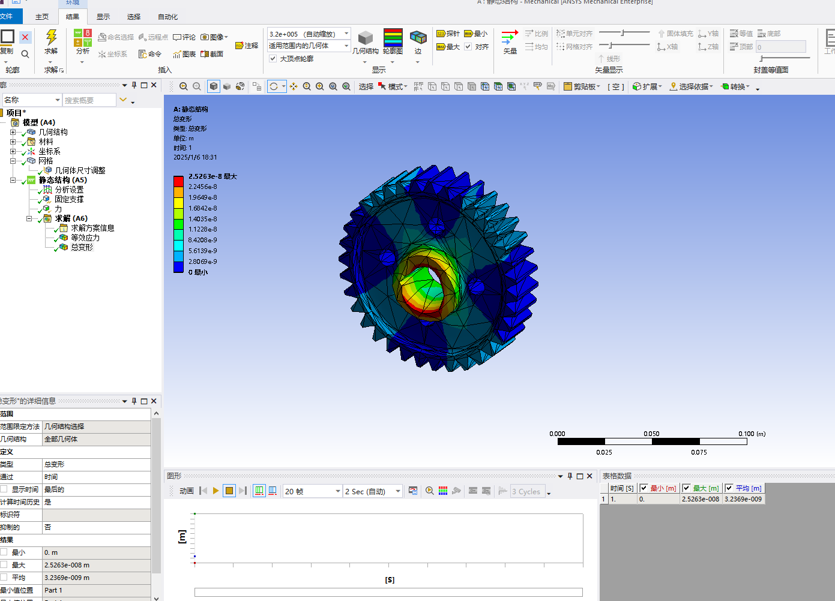Screen dimensions: 835x601
Task: Check the 最小 result box in details
Action: [x=4, y=552]
